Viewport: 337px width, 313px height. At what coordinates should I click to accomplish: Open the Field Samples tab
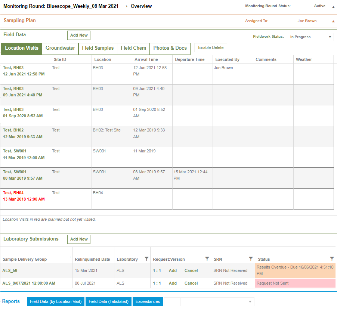[x=98, y=48]
